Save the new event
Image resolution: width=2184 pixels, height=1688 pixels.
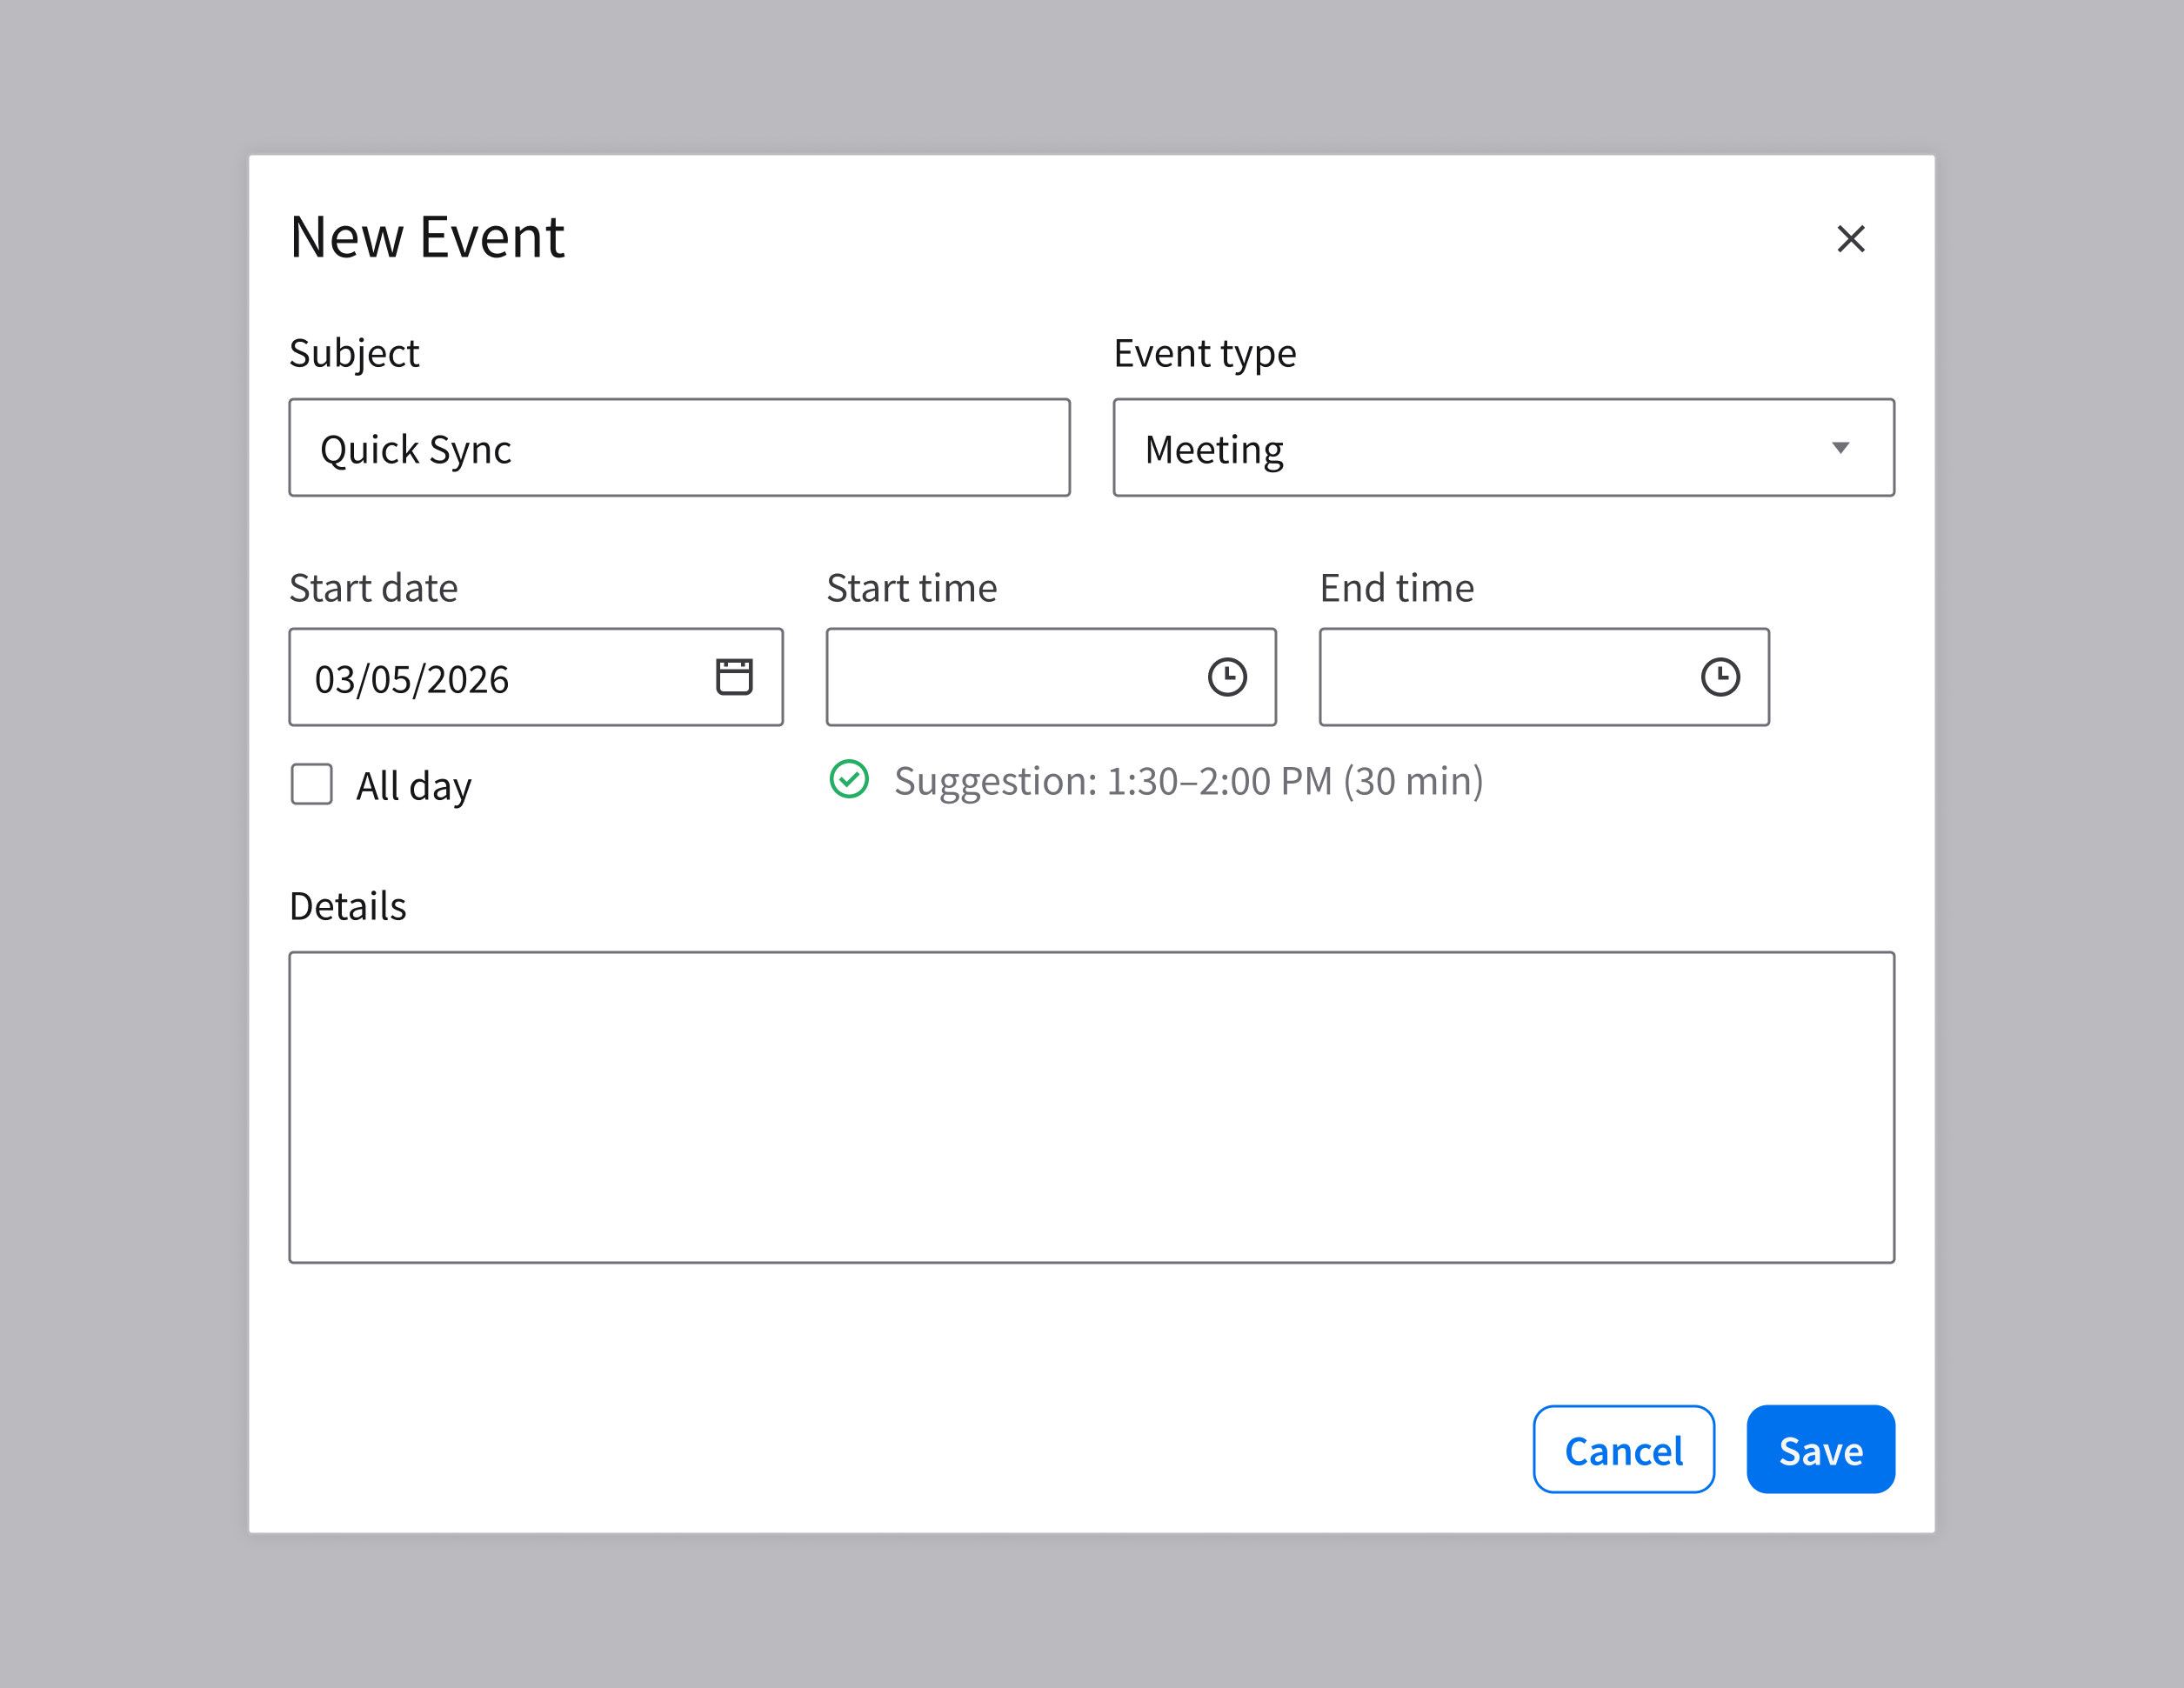pyautogui.click(x=1820, y=1449)
